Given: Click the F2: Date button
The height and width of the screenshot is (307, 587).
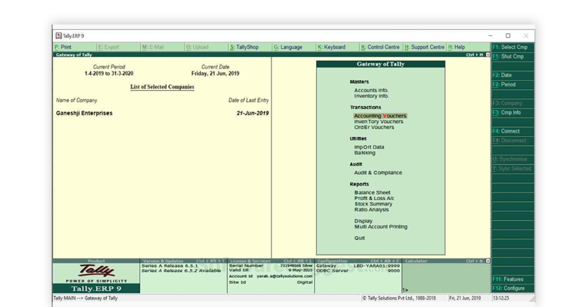Looking at the screenshot, I should click(512, 75).
